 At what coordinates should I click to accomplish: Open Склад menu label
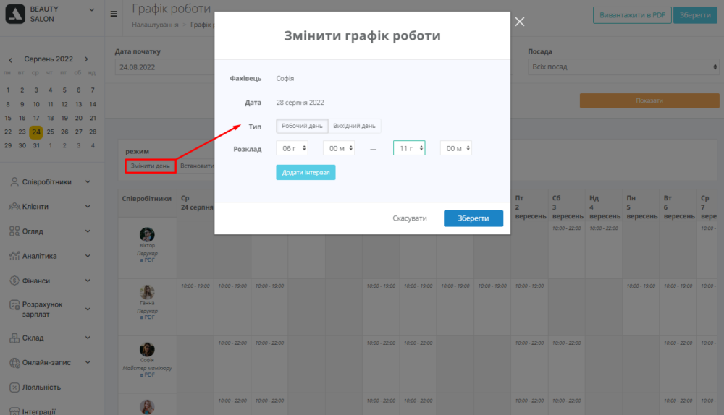point(33,338)
